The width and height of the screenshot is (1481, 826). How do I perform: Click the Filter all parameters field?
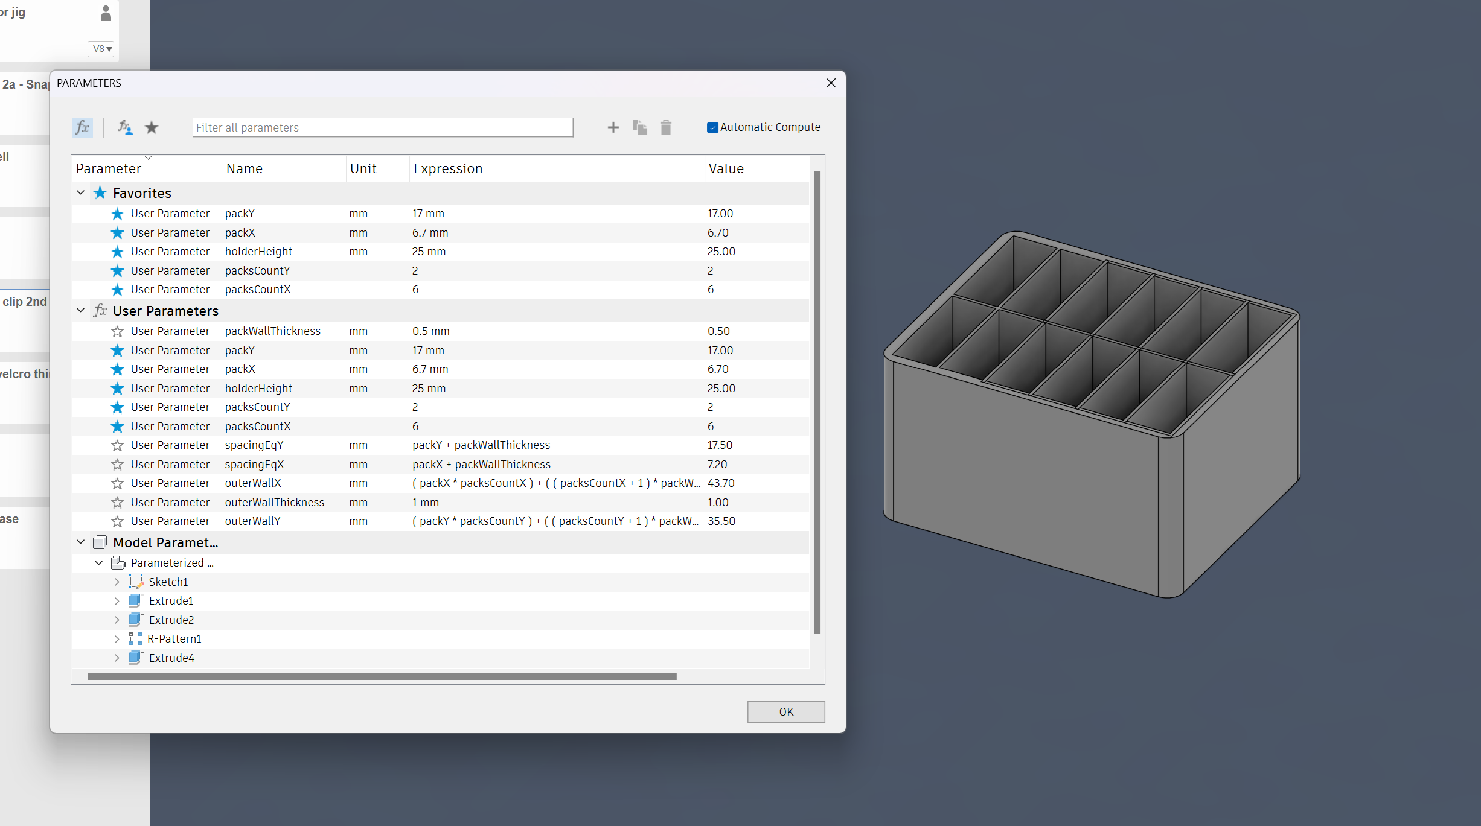click(x=383, y=127)
